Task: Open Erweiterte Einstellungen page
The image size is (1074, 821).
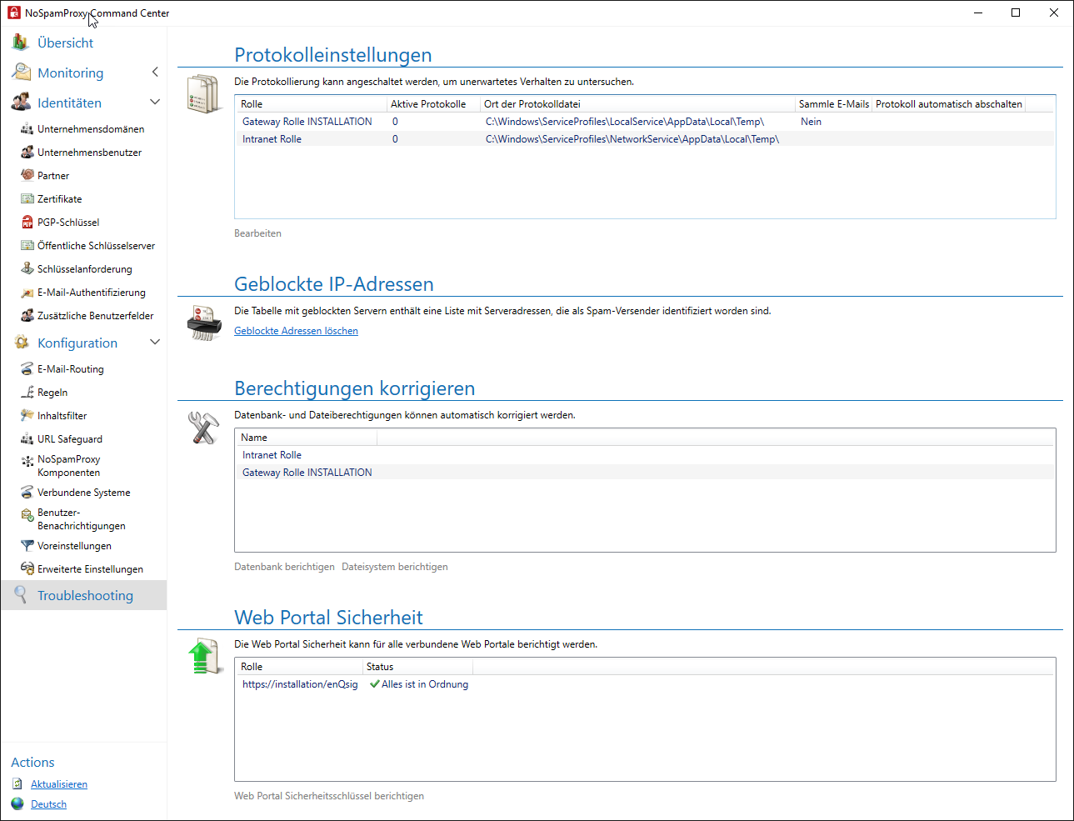Action: point(90,569)
